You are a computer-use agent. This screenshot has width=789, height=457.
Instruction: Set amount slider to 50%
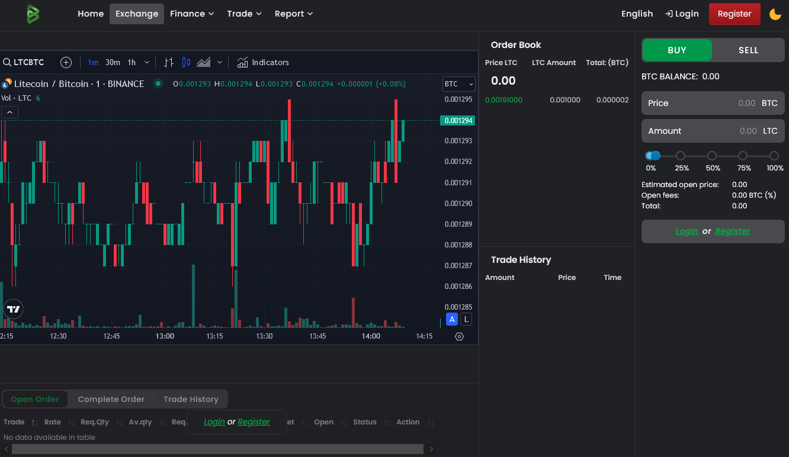coord(712,156)
